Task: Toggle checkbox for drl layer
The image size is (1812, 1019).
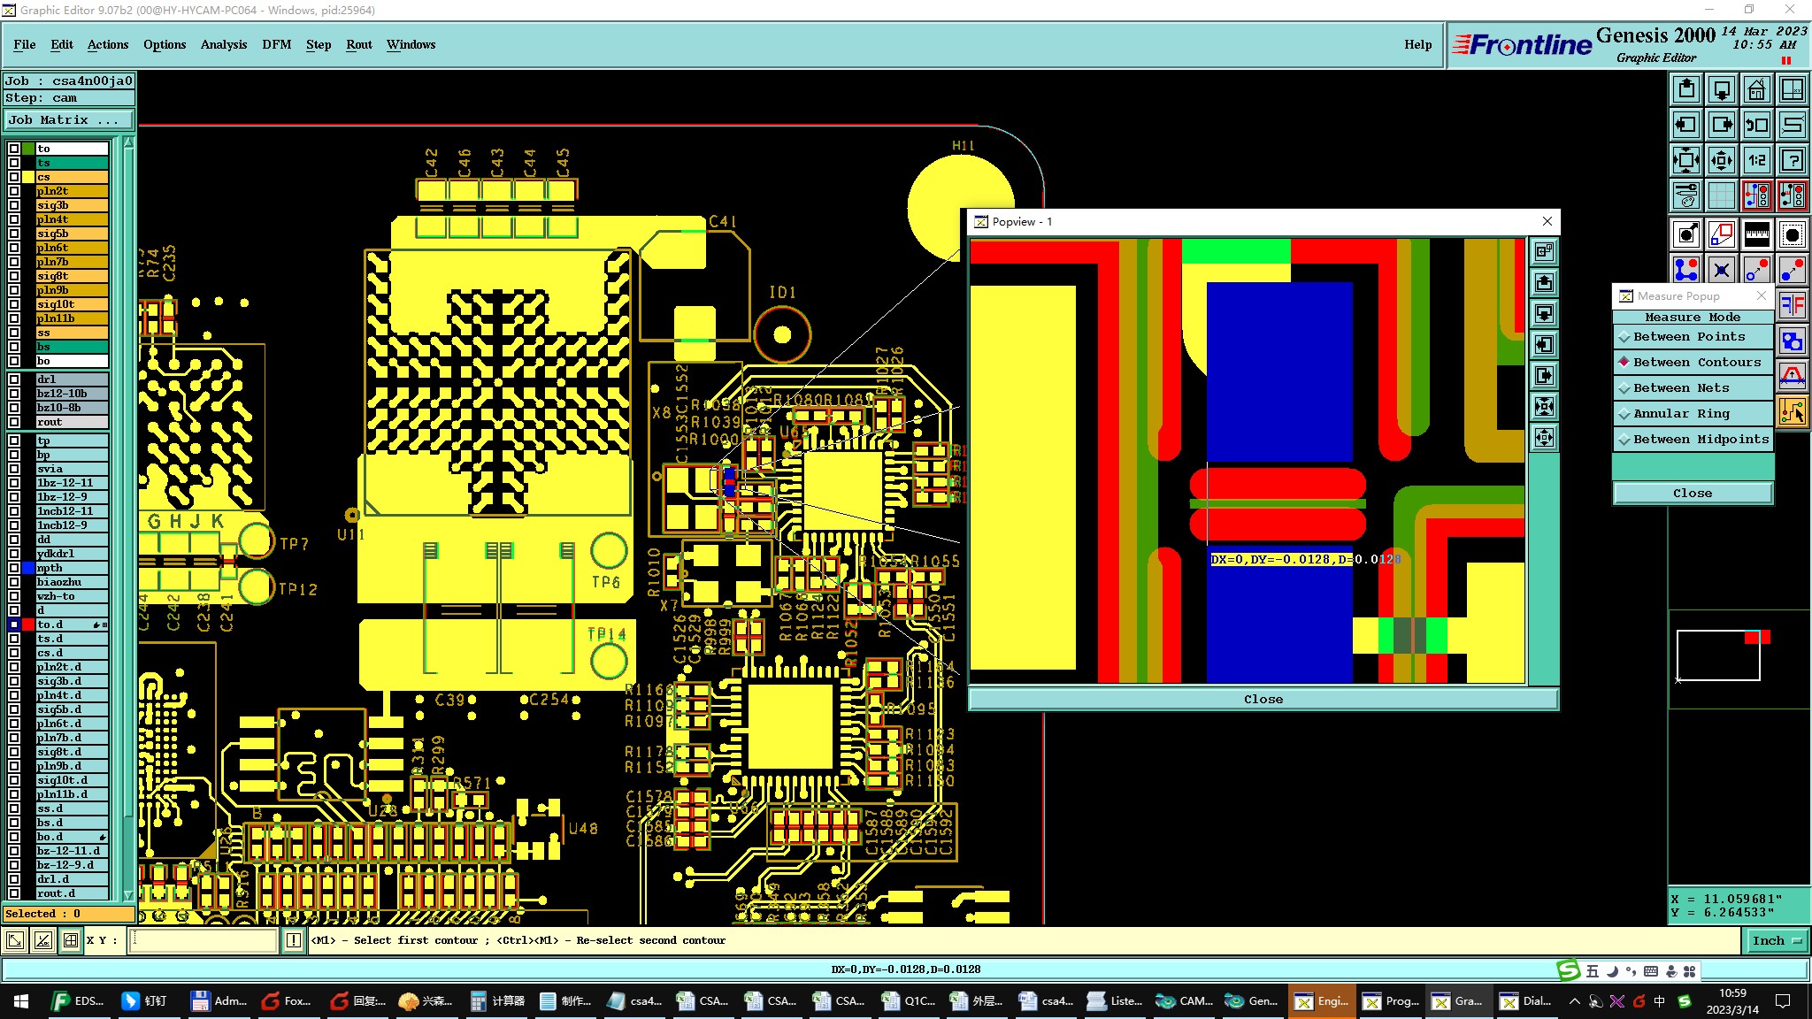Action: click(x=14, y=379)
